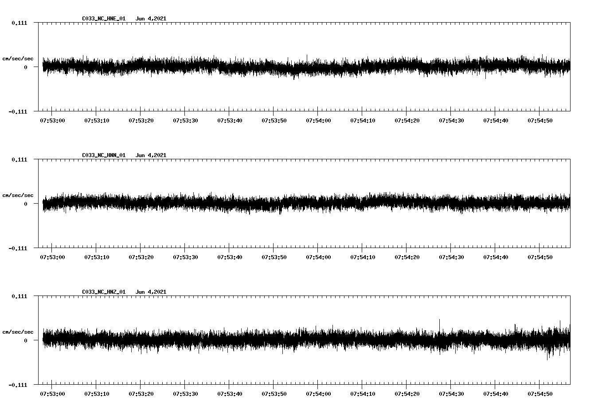Click the 07:54:20 time label under HNE plot
602x410 pixels.
click(407, 120)
